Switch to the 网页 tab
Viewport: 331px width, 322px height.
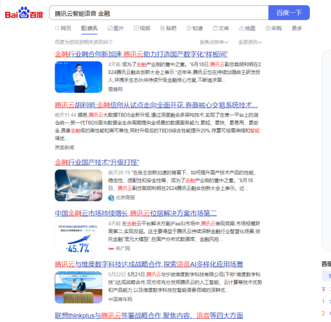click(63, 28)
